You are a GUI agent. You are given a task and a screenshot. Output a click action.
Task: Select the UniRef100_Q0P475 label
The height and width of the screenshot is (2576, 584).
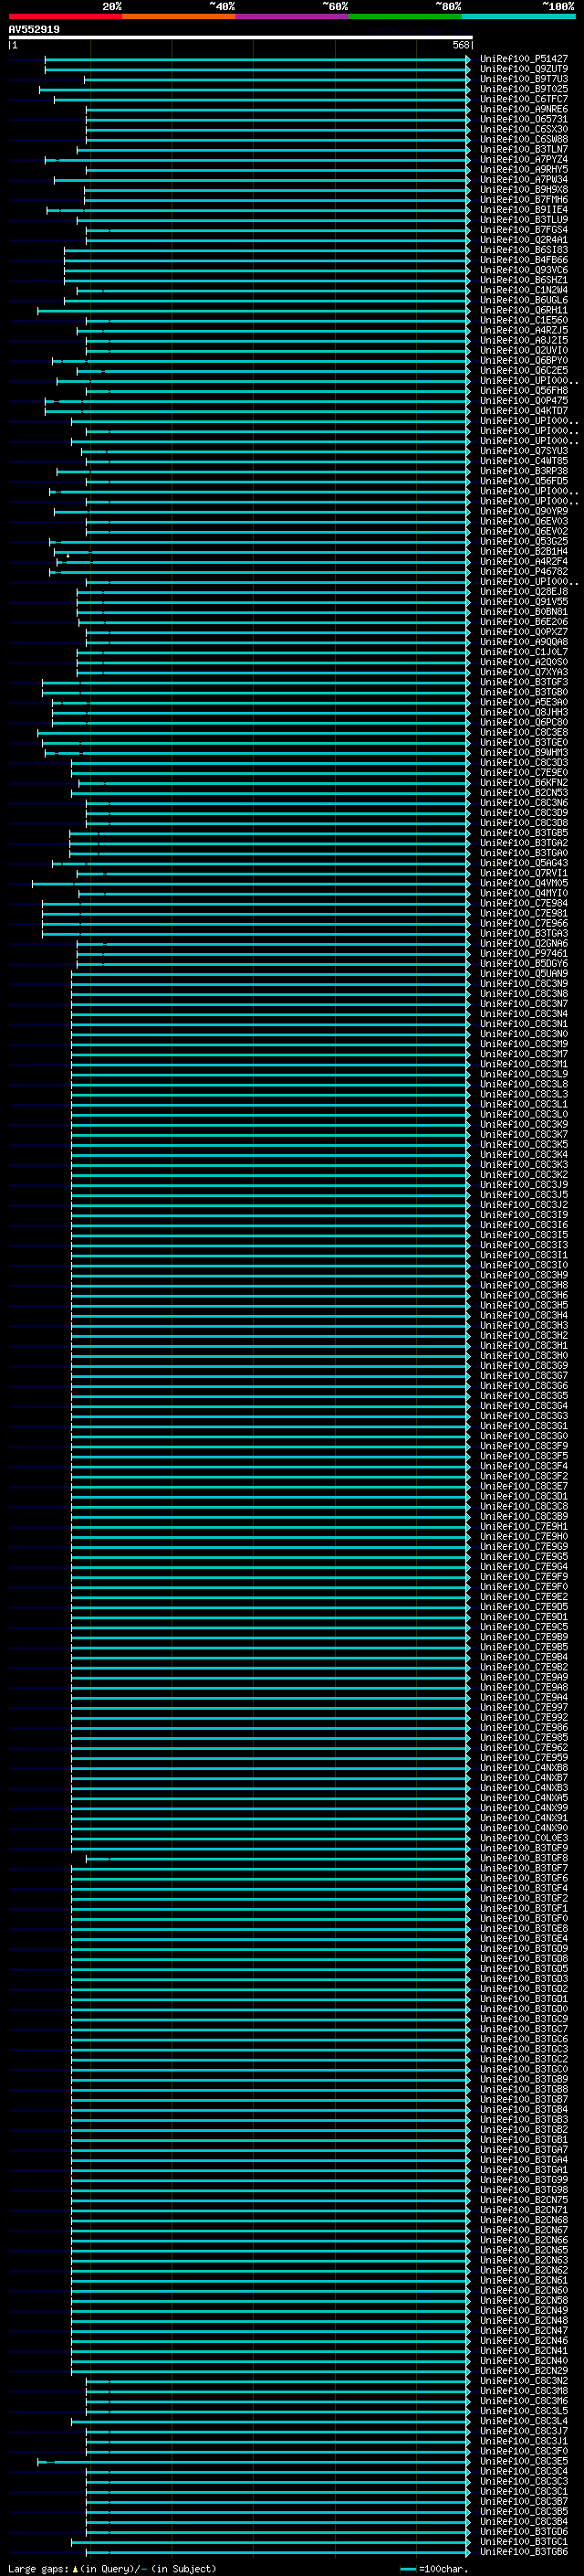point(524,401)
